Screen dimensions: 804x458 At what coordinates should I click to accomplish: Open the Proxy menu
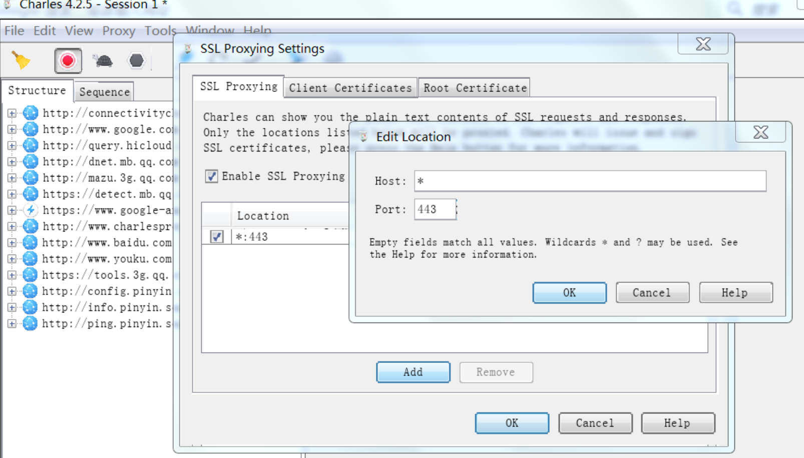[x=119, y=31]
